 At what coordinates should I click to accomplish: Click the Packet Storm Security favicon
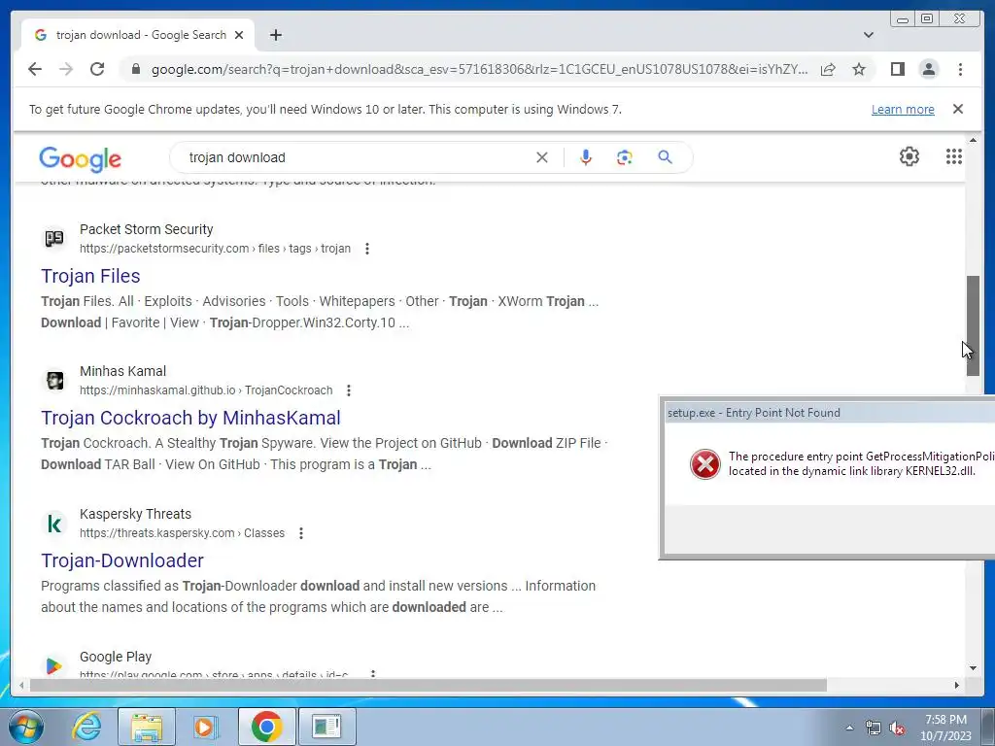(x=54, y=239)
